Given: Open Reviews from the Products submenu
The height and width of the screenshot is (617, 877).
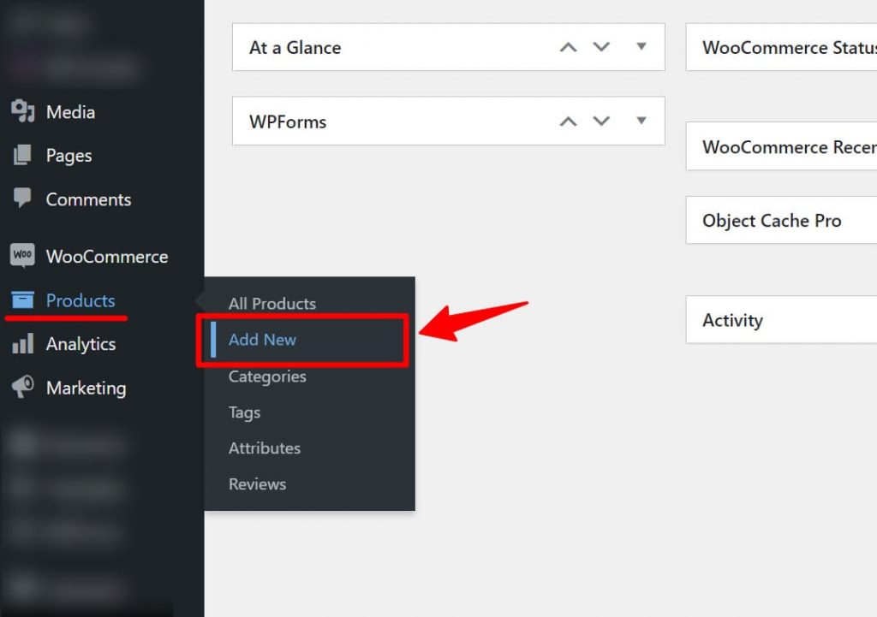Looking at the screenshot, I should tap(257, 484).
